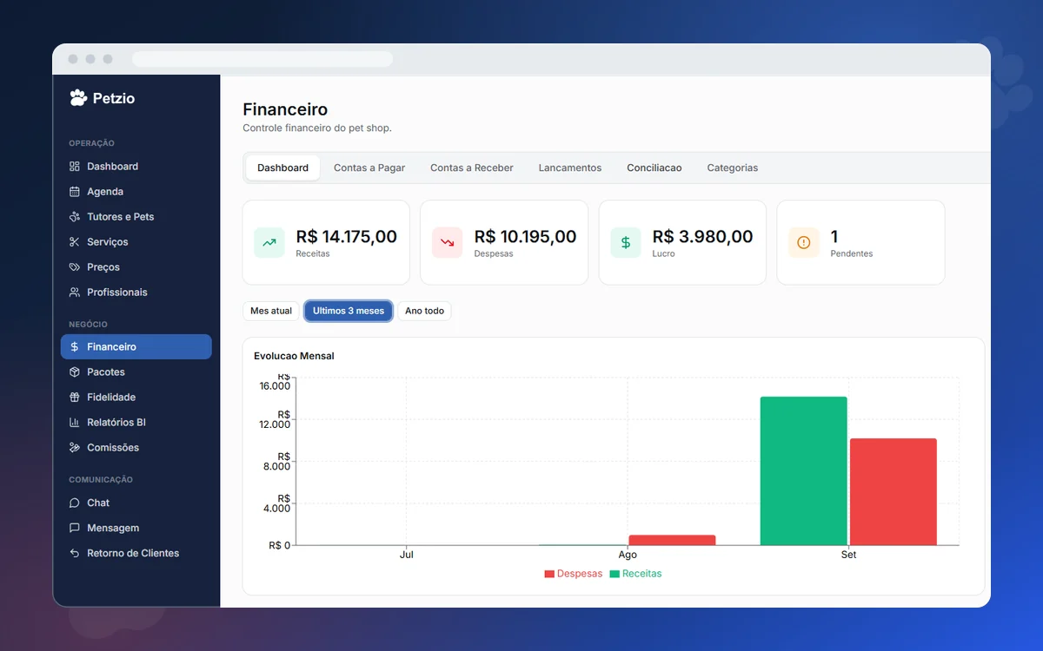Open the Comissões section
This screenshot has height=651, width=1043.
pos(136,448)
